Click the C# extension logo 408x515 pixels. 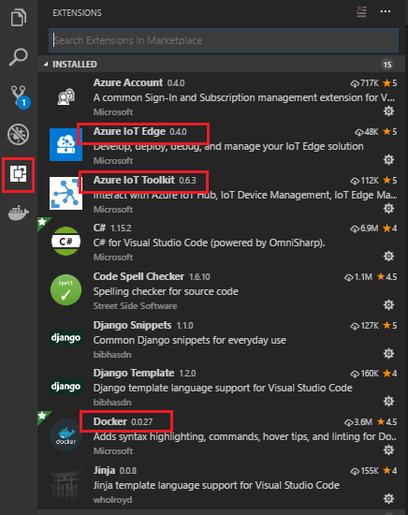[x=66, y=241]
